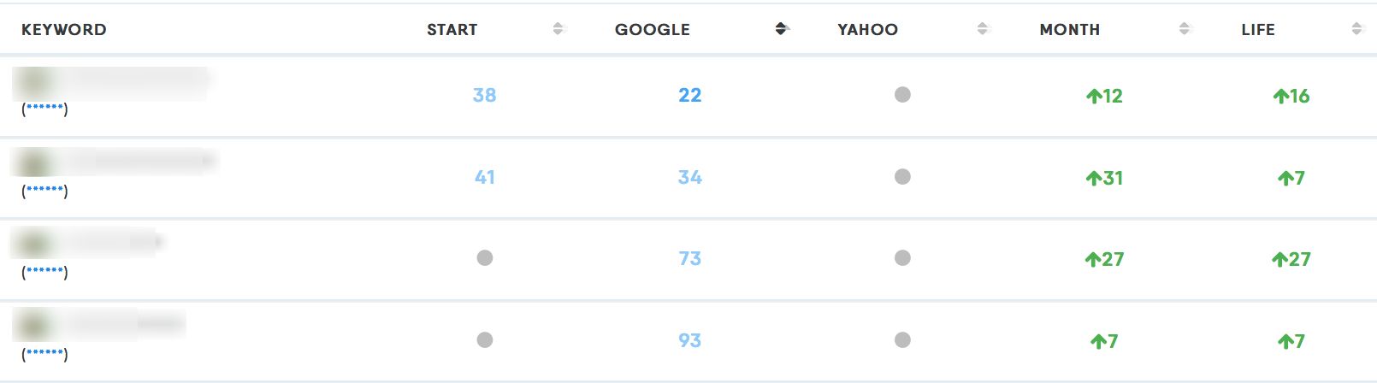This screenshot has width=1377, height=383.
Task: Open Google rank 22 link
Action: (689, 95)
